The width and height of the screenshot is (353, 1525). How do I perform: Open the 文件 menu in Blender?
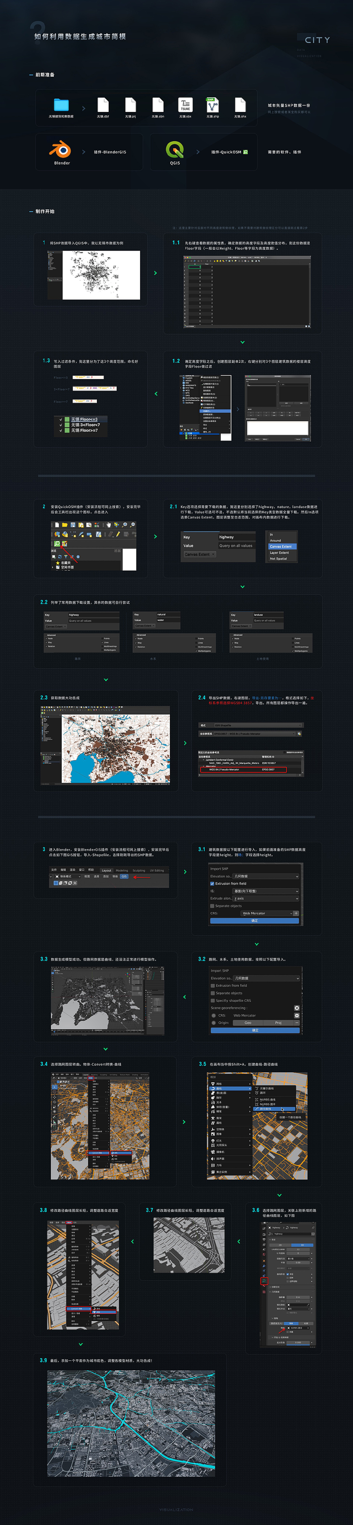(x=54, y=870)
